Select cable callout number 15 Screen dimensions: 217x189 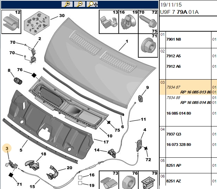point(32,187)
